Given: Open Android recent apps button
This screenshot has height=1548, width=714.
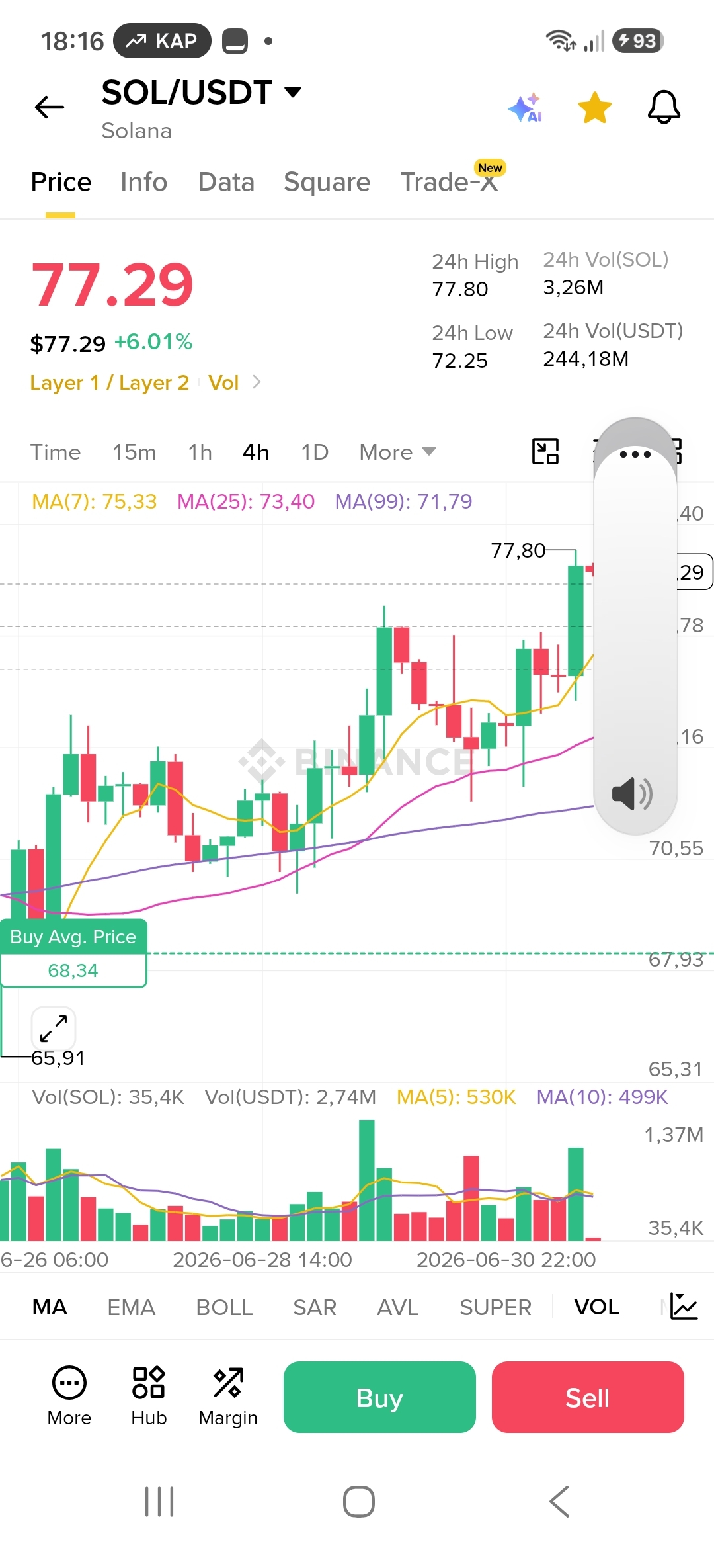Looking at the screenshot, I should (159, 1501).
